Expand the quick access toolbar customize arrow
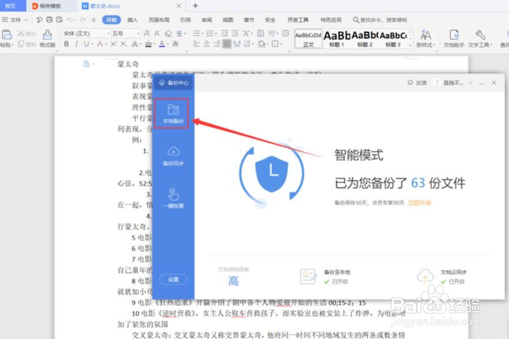 (93, 20)
